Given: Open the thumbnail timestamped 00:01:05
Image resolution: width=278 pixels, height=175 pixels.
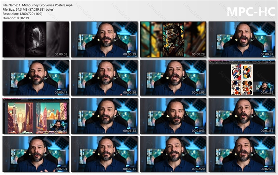Looking at the screenshot, I should tap(173, 78).
